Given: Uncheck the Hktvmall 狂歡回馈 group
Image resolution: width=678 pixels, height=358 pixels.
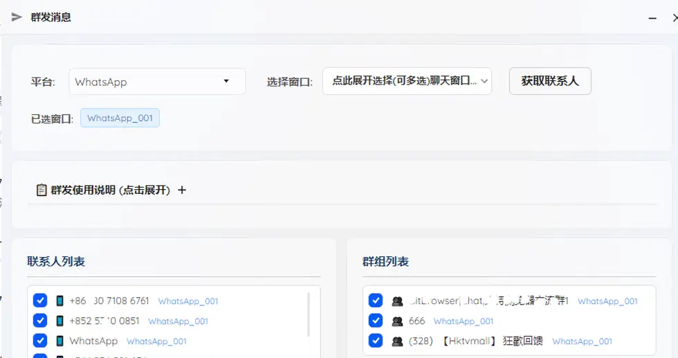Looking at the screenshot, I should pyautogui.click(x=376, y=341).
